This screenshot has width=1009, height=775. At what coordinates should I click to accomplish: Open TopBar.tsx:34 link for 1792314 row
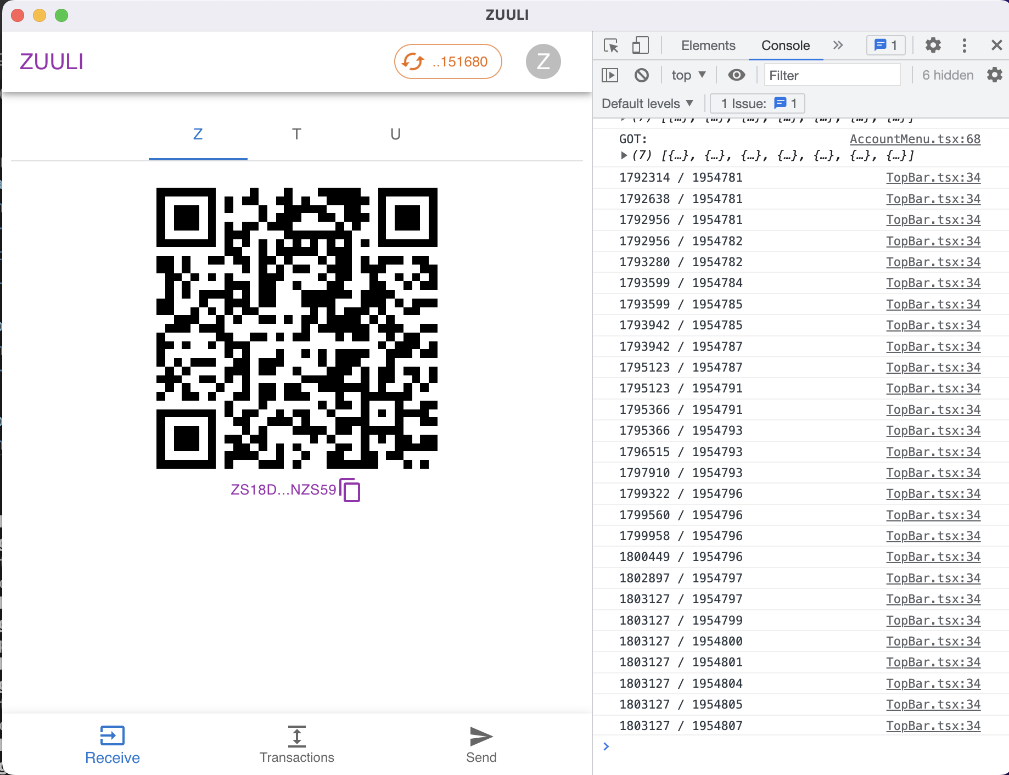[933, 178]
